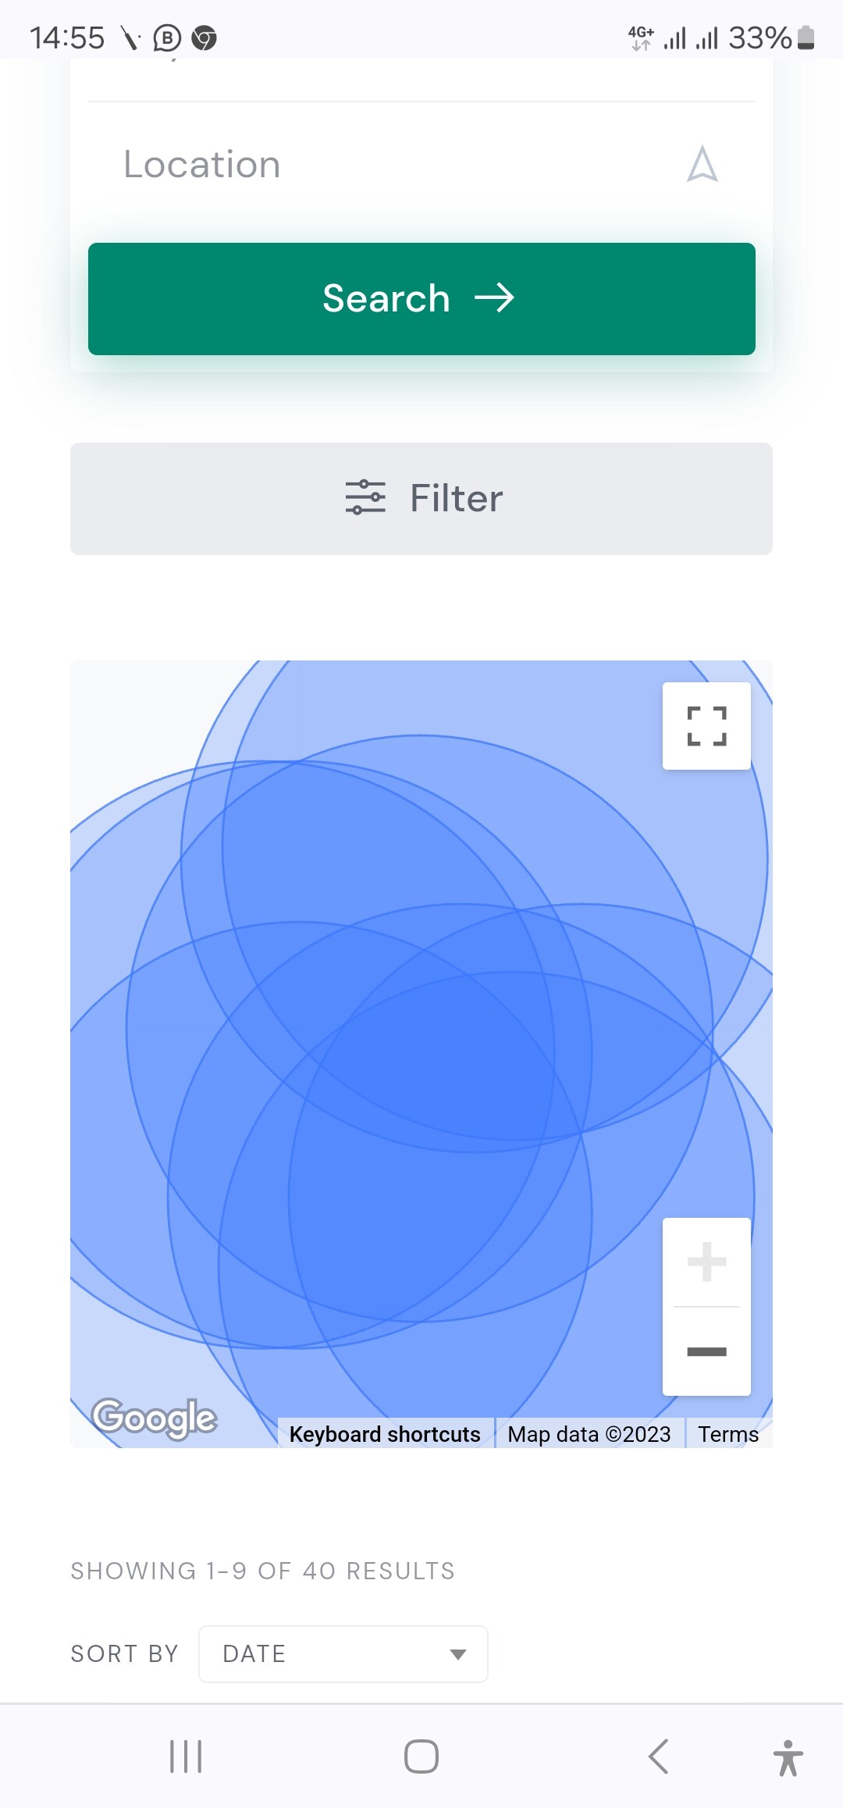Click Map data ©2023 label
Image resolution: width=843 pixels, height=1808 pixels.
click(589, 1434)
